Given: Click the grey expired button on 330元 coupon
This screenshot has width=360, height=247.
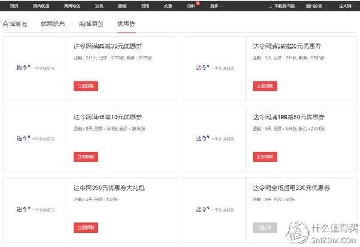Looking at the screenshot, I should (x=265, y=228).
